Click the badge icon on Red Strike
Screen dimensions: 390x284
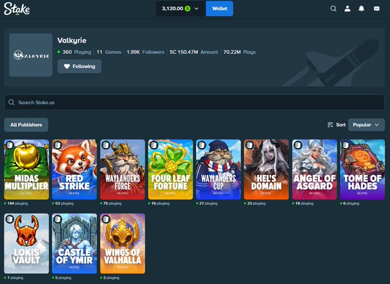click(x=58, y=145)
